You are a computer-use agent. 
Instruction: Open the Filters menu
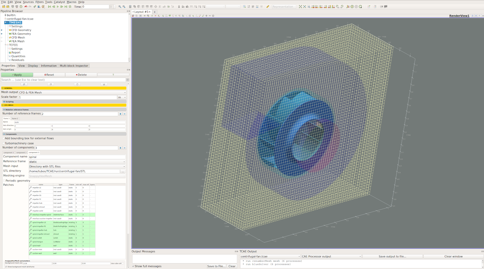click(x=39, y=2)
